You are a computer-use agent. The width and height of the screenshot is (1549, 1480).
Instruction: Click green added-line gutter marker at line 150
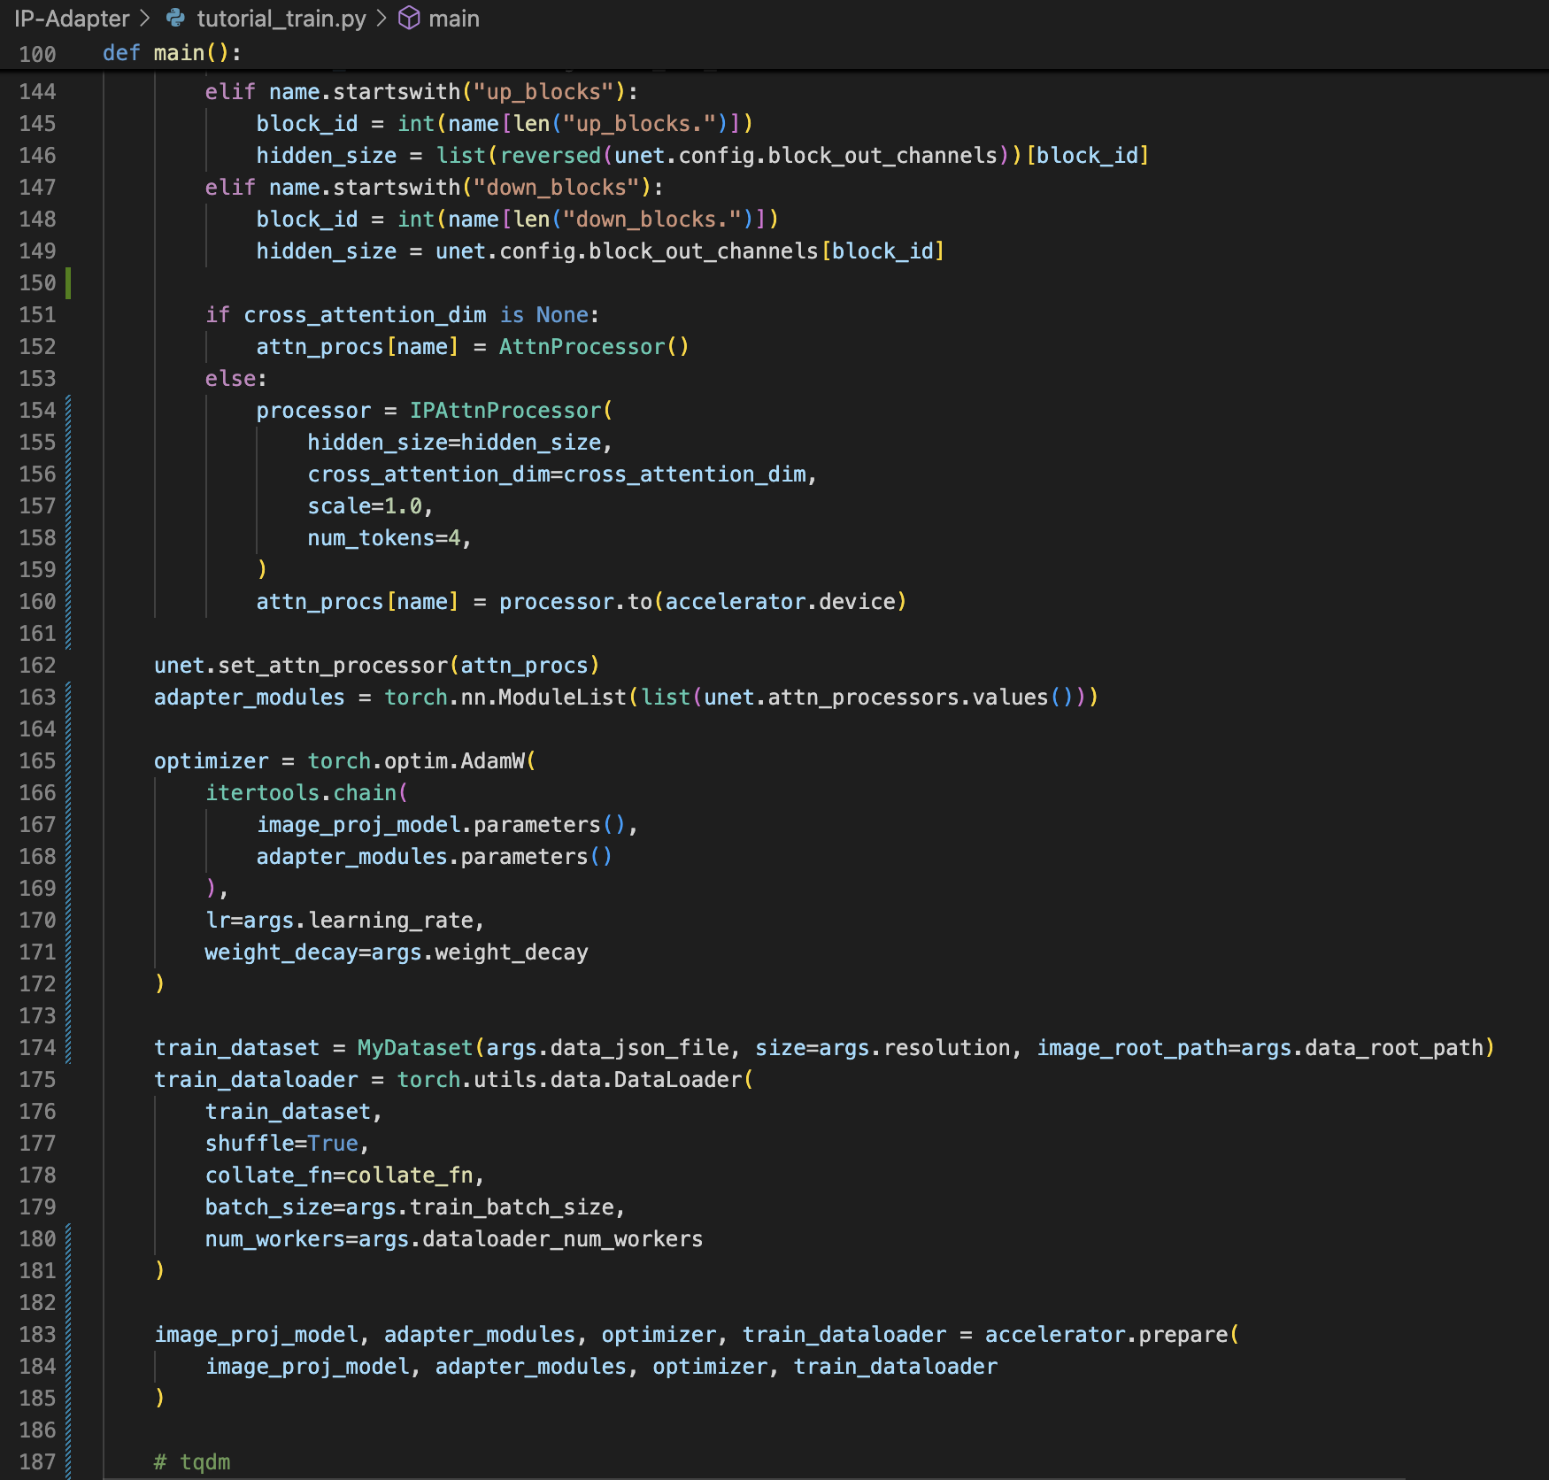click(x=68, y=283)
